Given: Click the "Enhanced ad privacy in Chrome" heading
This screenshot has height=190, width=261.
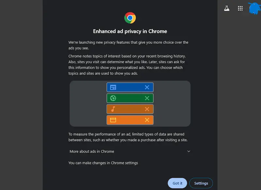Looking at the screenshot, I should pos(130,32).
